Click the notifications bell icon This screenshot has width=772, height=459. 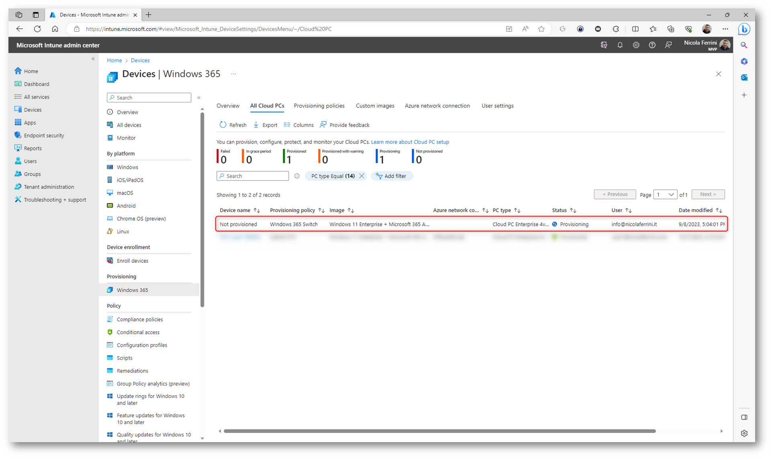click(620, 45)
